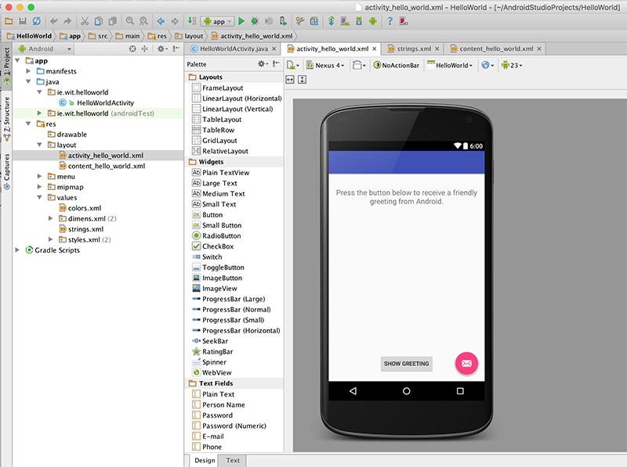Open the screen orientation dropdown
Image resolution: width=627 pixels, height=467 pixels.
click(x=359, y=65)
